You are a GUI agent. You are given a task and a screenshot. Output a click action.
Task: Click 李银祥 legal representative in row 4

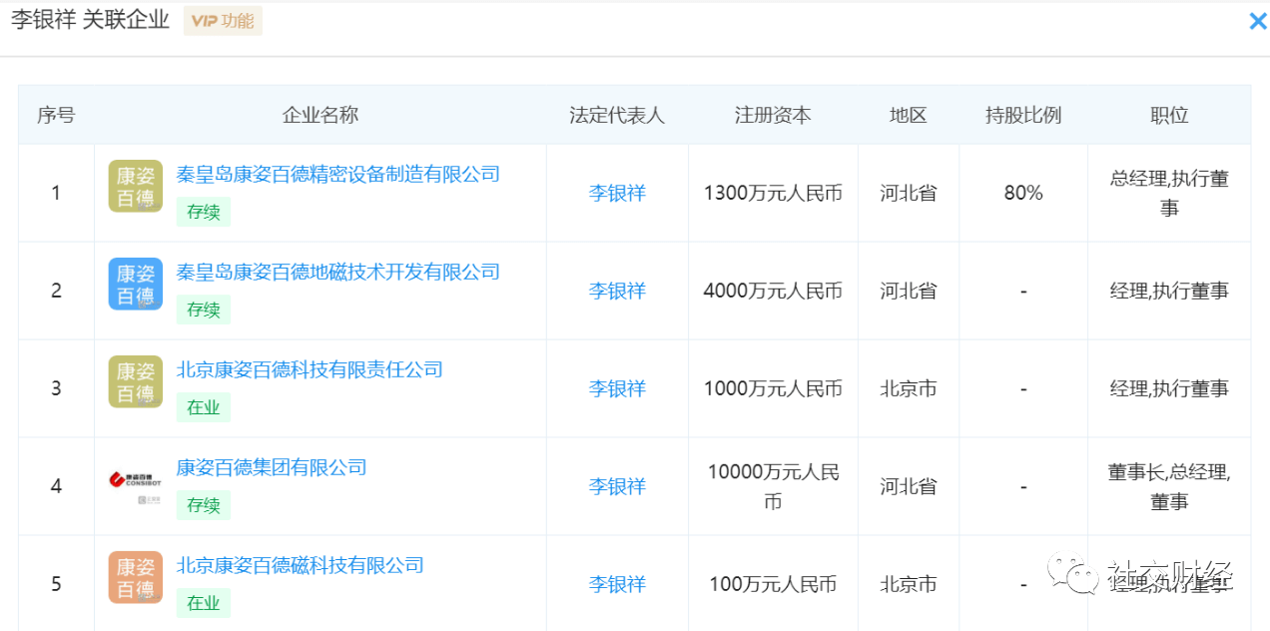pos(617,487)
